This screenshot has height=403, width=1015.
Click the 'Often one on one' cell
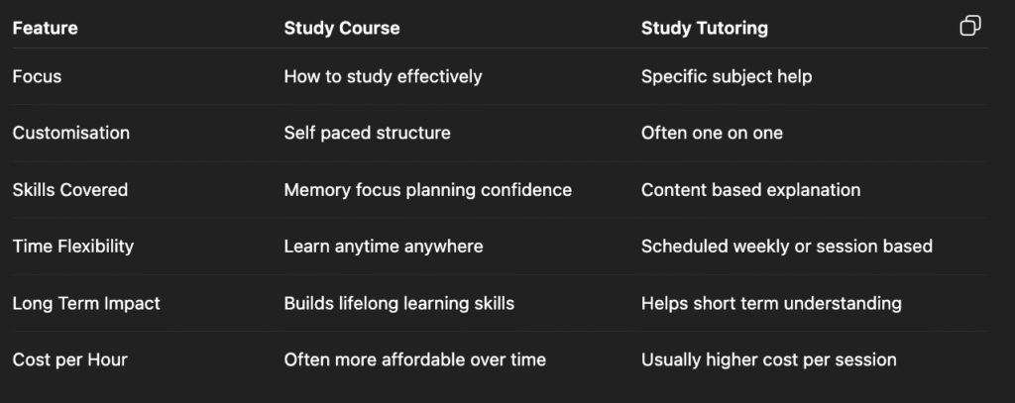tap(712, 133)
